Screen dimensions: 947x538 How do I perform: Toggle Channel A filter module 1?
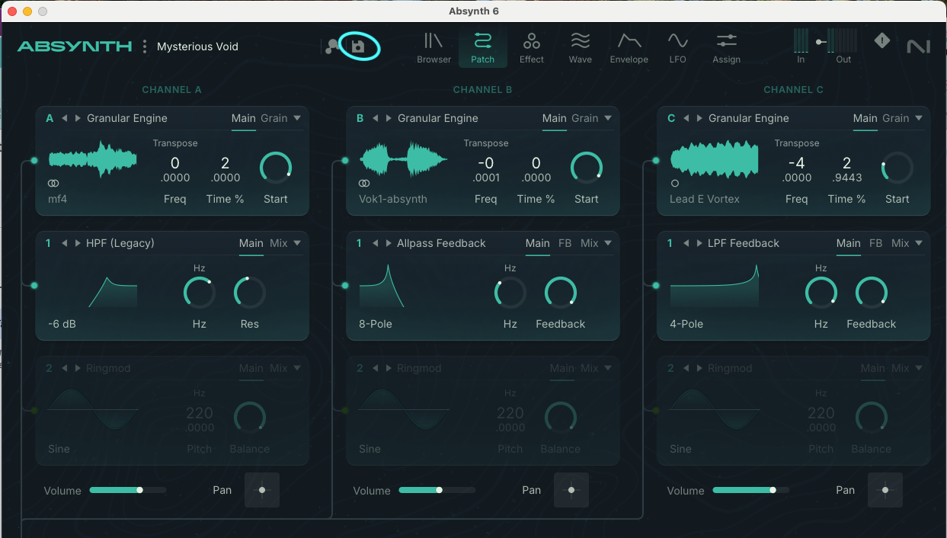point(34,286)
